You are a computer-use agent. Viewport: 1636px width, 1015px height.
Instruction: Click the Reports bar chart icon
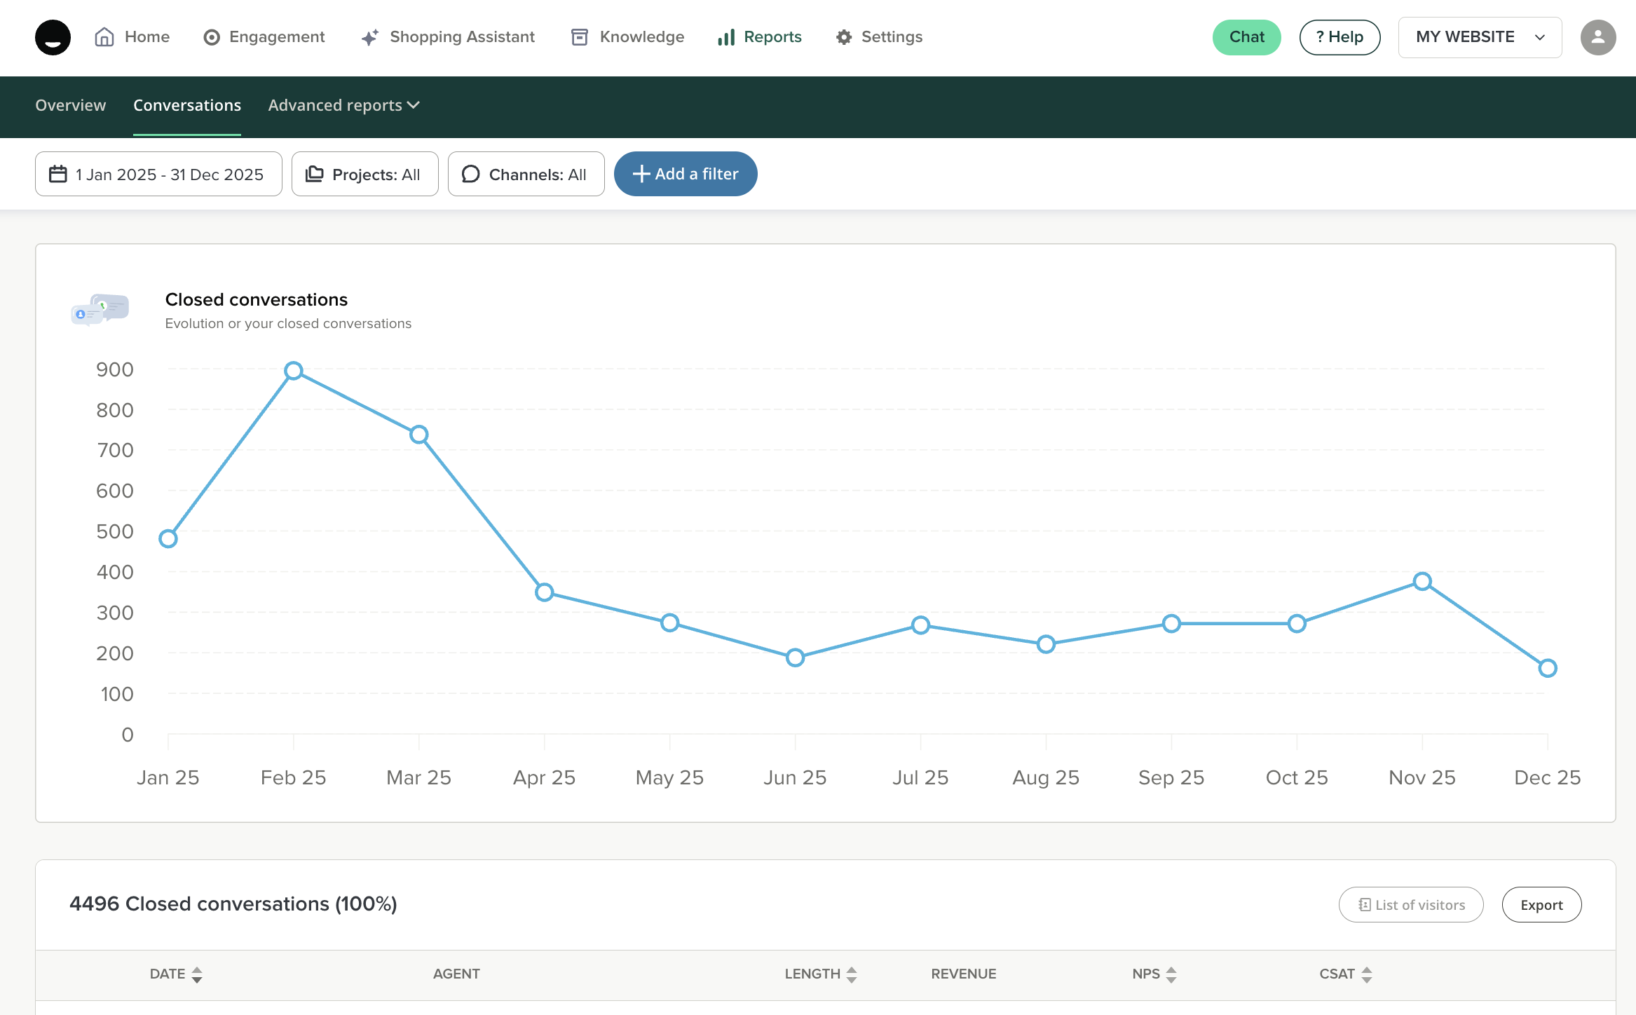(726, 37)
